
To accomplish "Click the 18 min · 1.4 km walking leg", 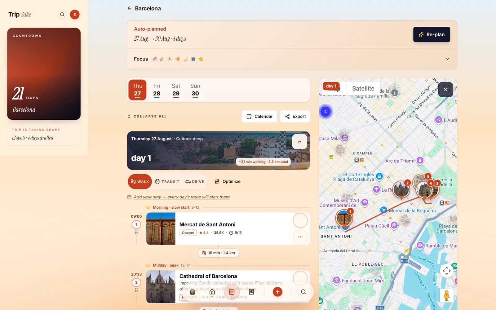I will (218, 253).
